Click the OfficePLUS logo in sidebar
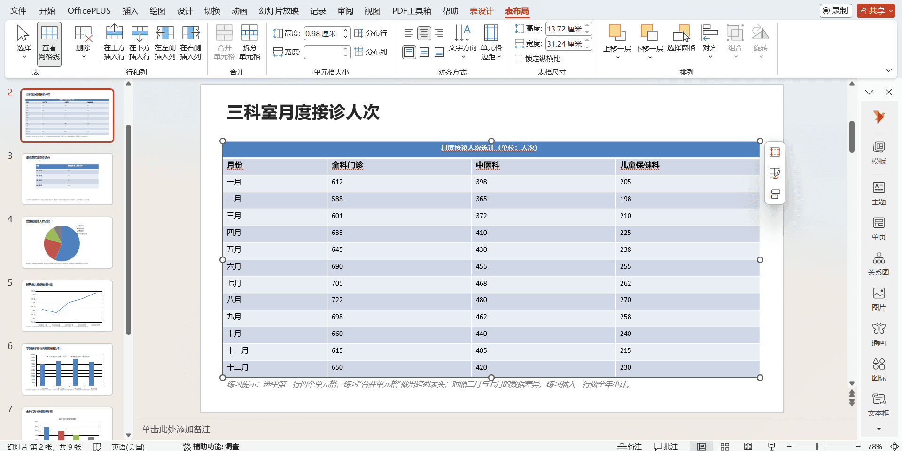Image resolution: width=902 pixels, height=451 pixels. pos(879,117)
